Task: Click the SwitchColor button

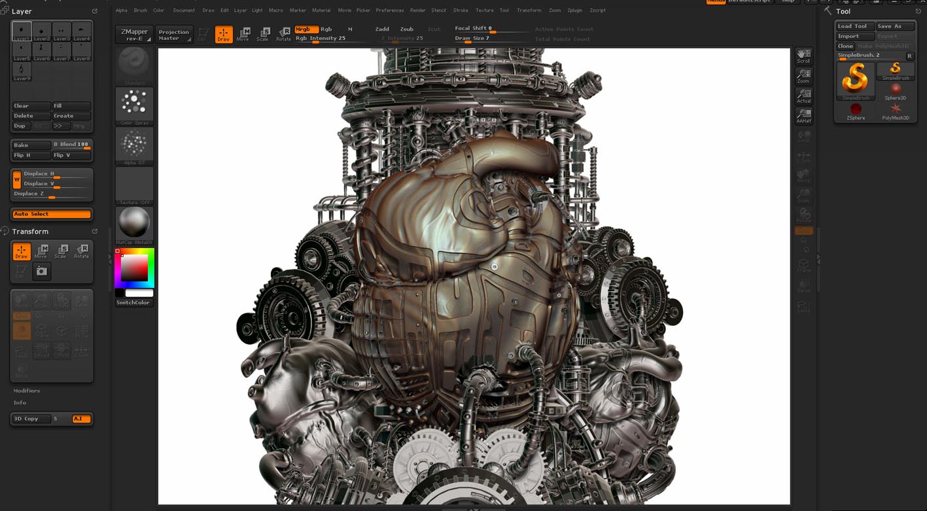Action: 134,302
